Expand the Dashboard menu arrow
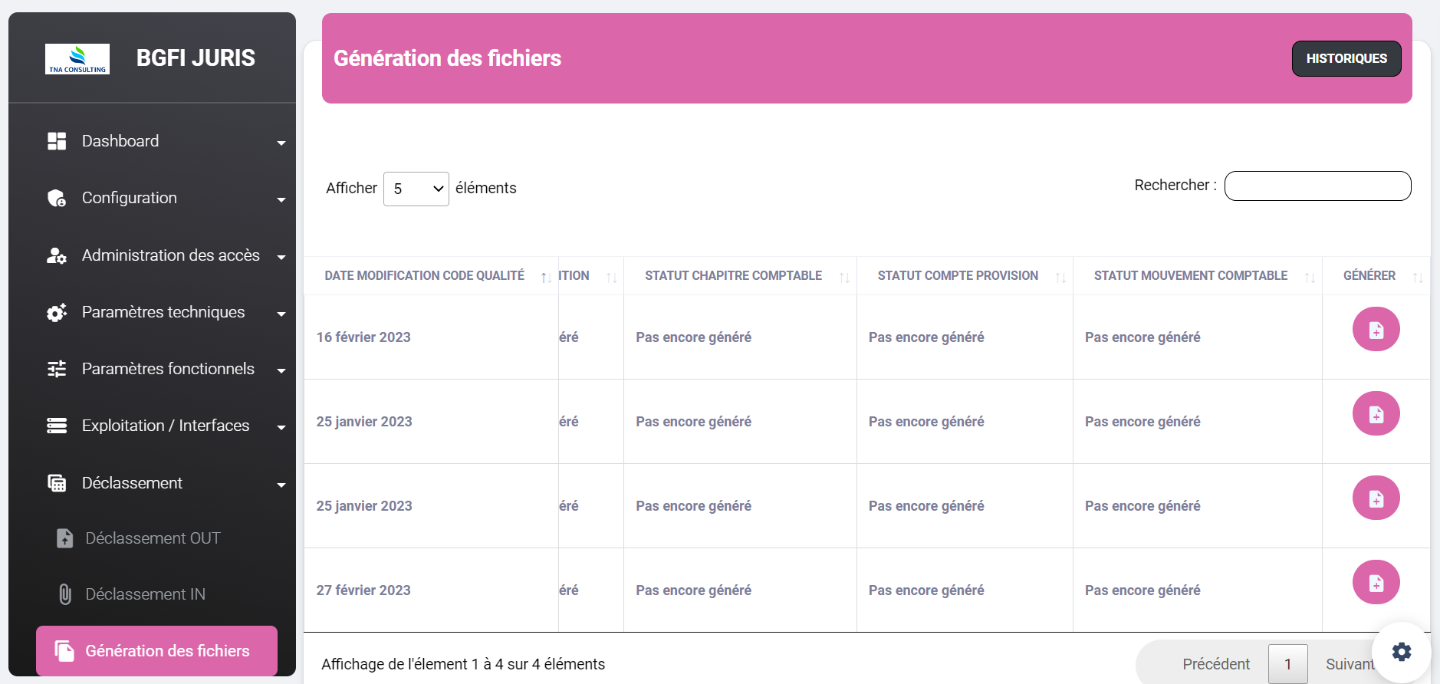This screenshot has width=1440, height=684. [281, 143]
